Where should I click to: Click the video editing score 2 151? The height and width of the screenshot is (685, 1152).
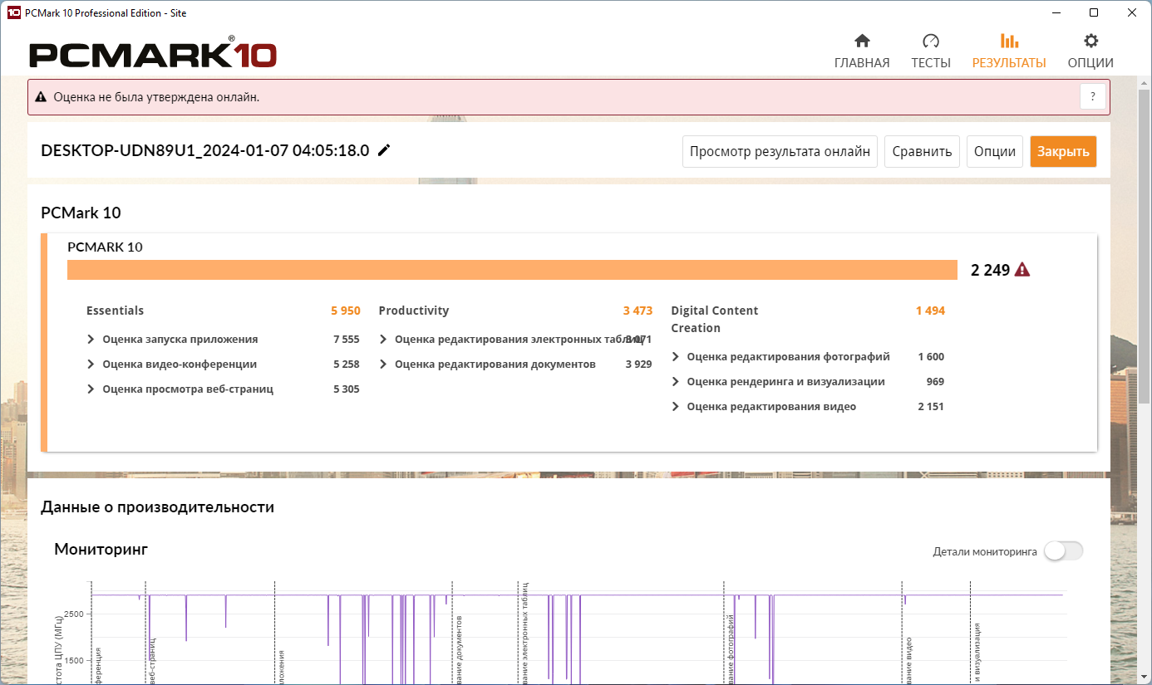(931, 407)
